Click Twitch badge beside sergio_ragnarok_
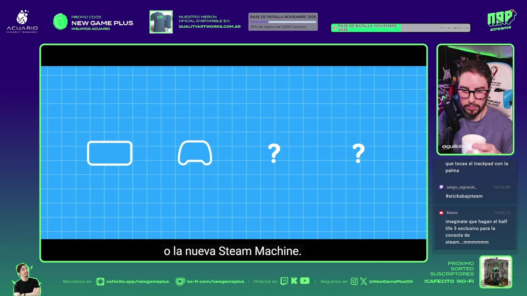527x296 pixels. pos(441,187)
